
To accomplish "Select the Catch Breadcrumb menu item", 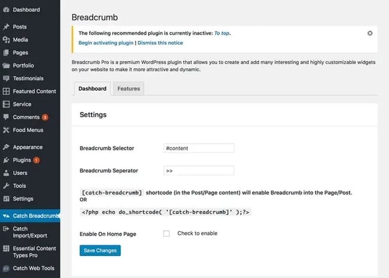I will pyautogui.click(x=30, y=216).
